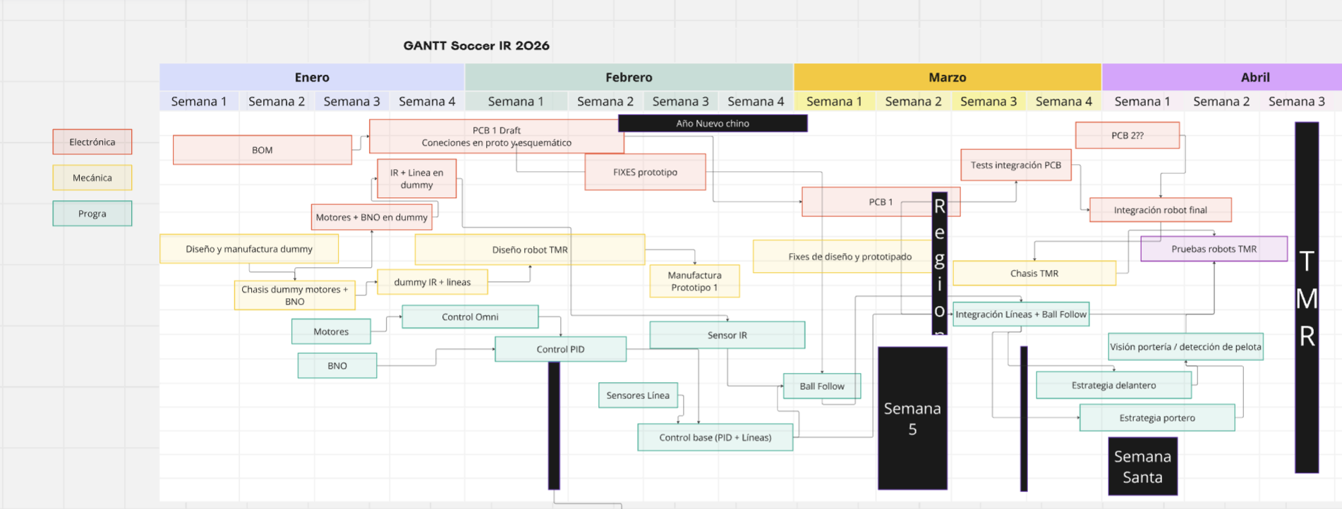Click the 'GANTT Soccer IR 2026' title
1342x509 pixels.
point(476,46)
